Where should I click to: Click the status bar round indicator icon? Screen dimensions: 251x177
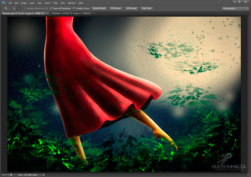coord(11,175)
